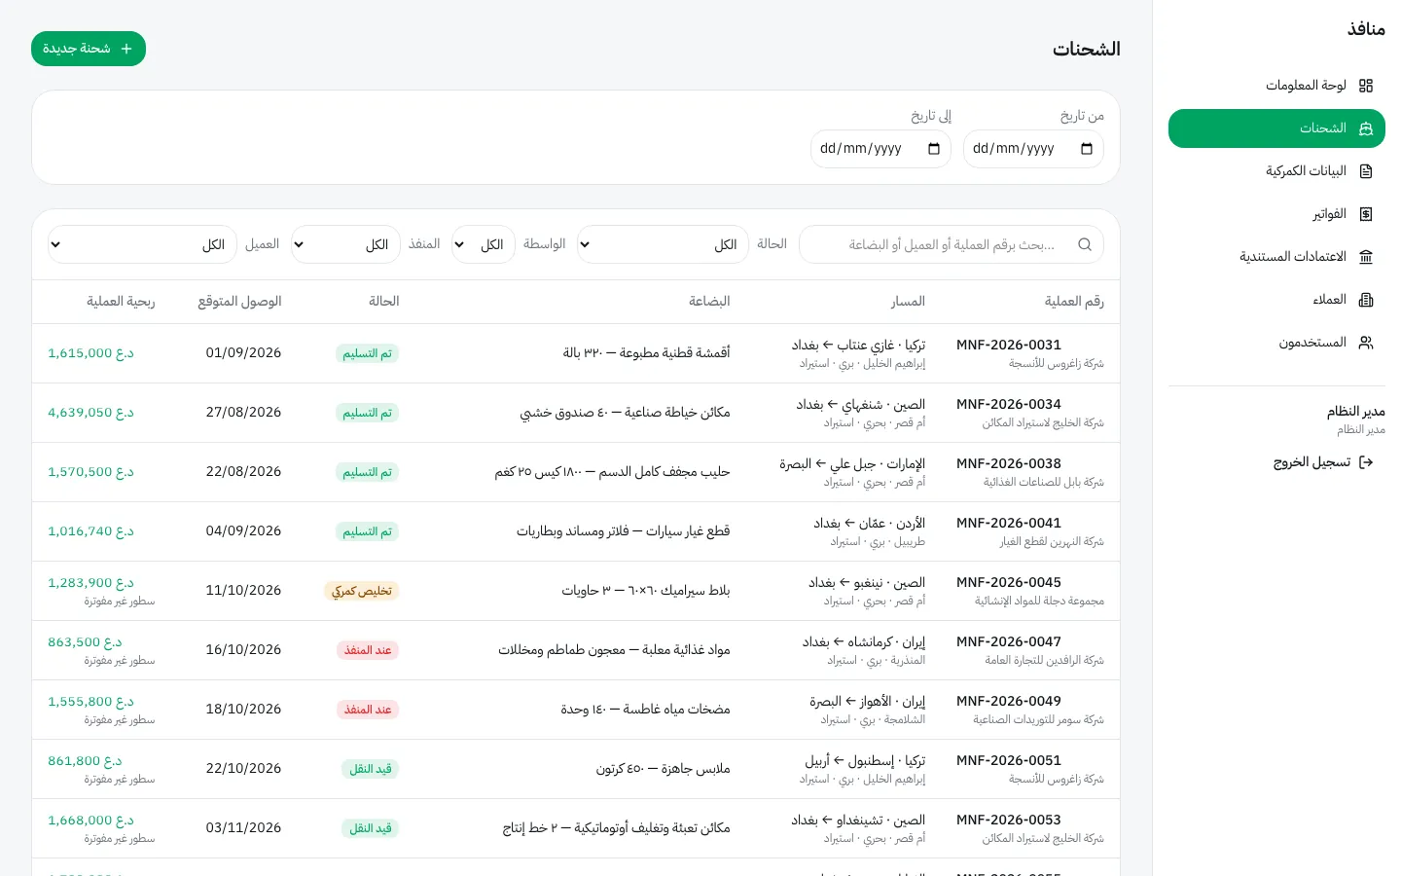Click the invoices receipt icon
The image size is (1401, 876).
point(1366,214)
